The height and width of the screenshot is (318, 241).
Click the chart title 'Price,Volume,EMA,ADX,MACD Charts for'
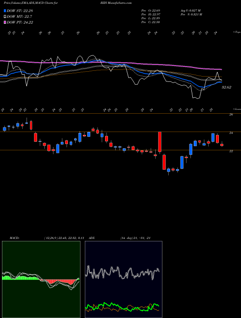pyautogui.click(x=31, y=3)
